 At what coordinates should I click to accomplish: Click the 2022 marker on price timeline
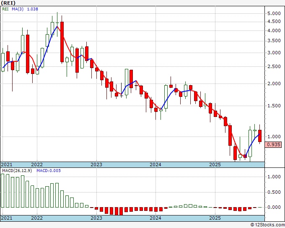[x=37, y=165]
